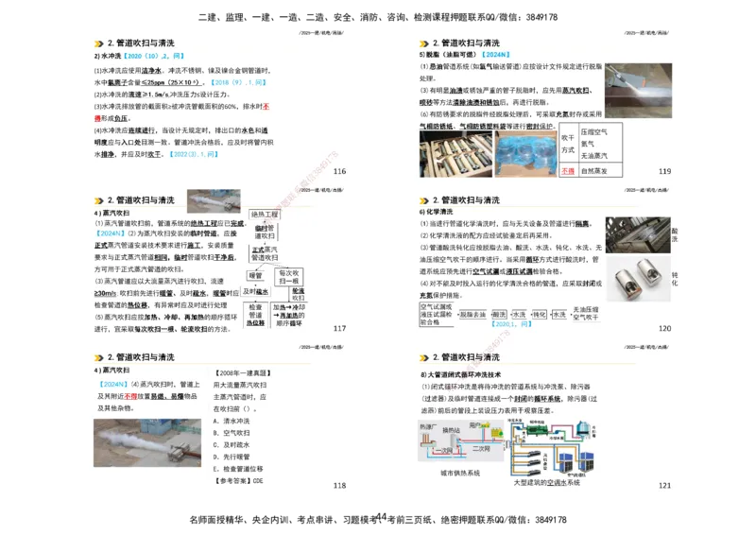Image resolution: width=756 pixels, height=535 pixels.
Task: Click heading 管道吹扫与清洗 on slide 121
Action: (466, 357)
